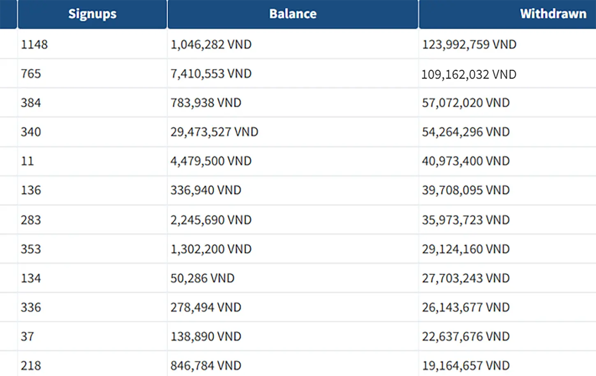Click the balance of 29,473,527 VND
Screen dimensions: 596x376
[x=214, y=132]
